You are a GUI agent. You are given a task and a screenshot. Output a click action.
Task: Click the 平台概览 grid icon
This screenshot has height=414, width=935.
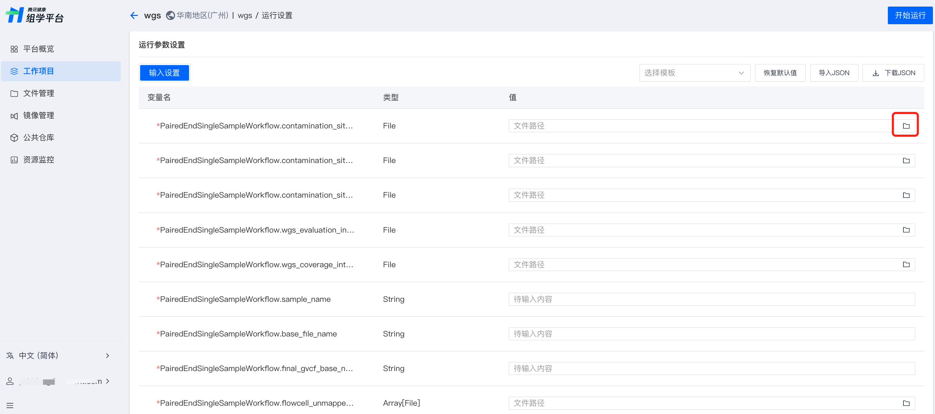(x=14, y=49)
